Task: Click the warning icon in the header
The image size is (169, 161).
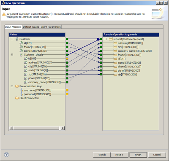Action: (4, 14)
